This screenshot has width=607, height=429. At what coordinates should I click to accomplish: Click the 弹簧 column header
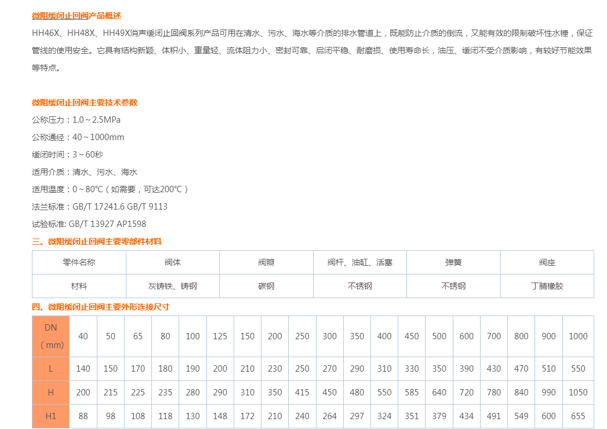(455, 262)
